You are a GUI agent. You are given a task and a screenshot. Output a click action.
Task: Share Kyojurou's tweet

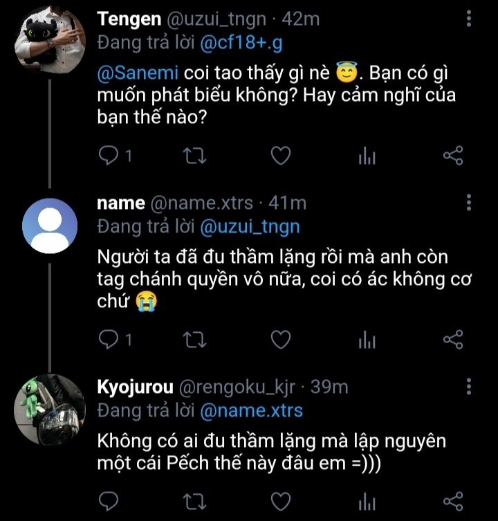coord(452,501)
